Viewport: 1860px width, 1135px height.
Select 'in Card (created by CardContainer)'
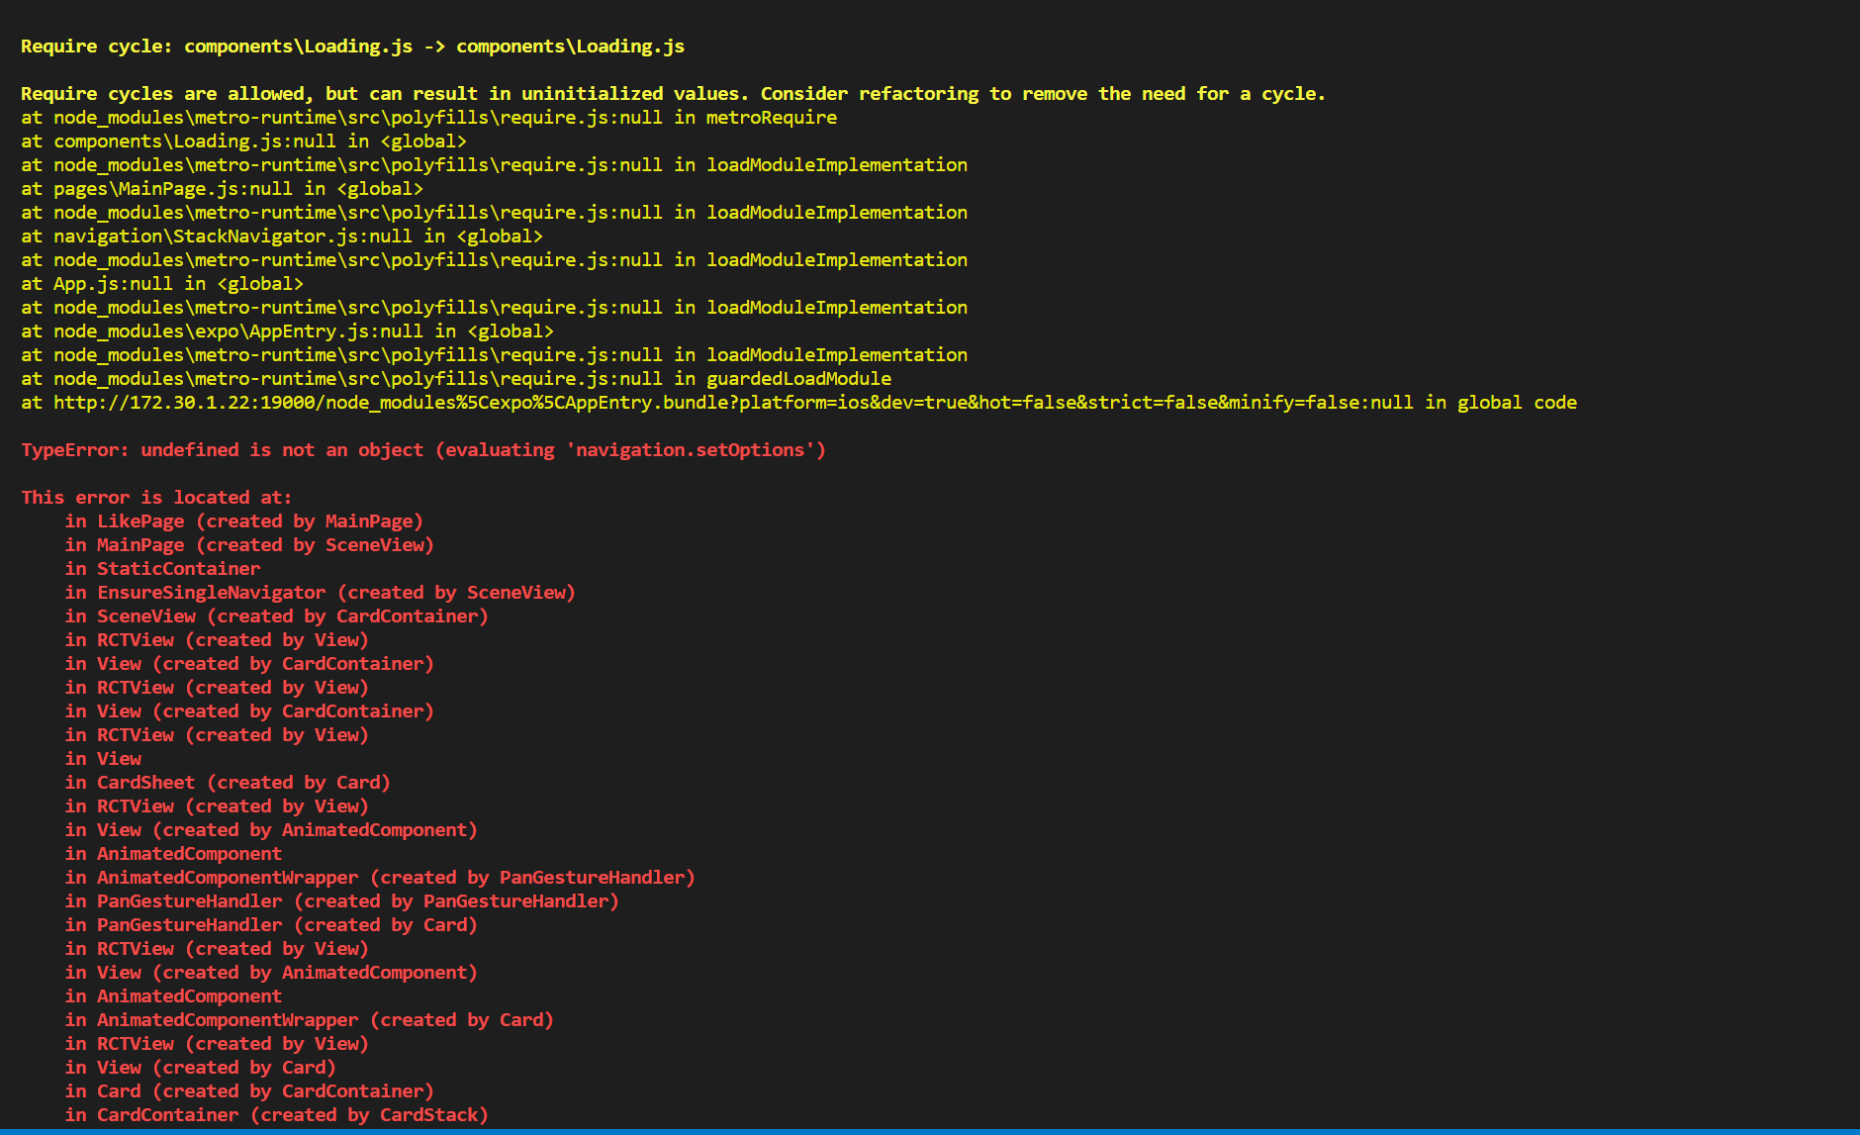pos(249,1091)
